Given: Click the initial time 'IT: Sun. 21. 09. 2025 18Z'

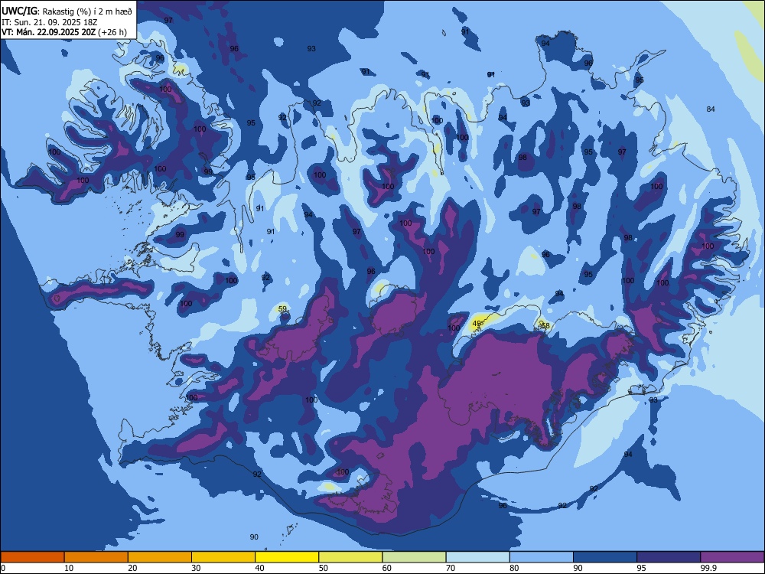Looking at the screenshot, I should point(48,22).
